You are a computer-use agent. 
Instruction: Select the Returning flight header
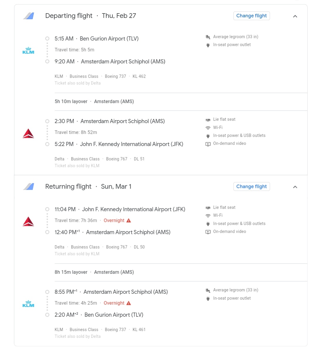point(68,187)
